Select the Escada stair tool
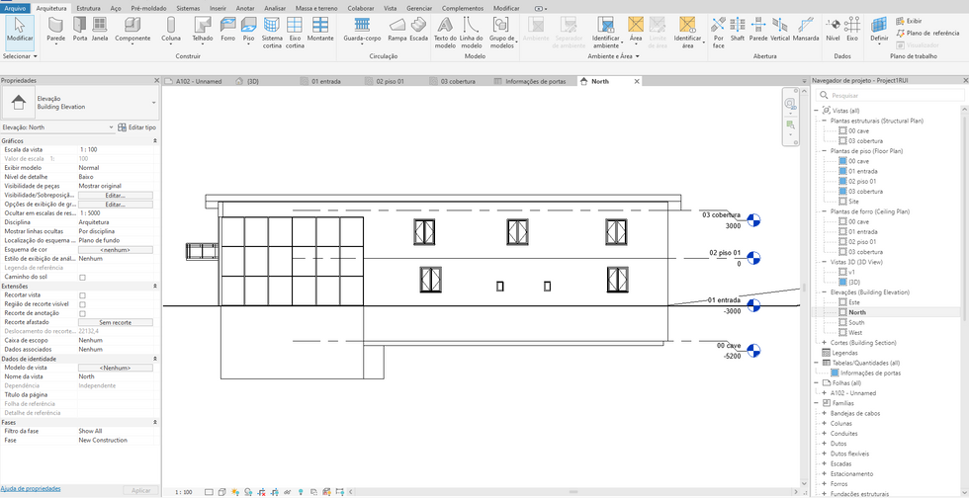The height and width of the screenshot is (498, 969). point(418,30)
